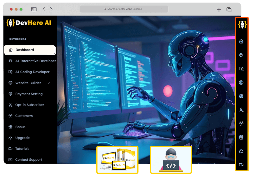Click the globe icon in right icon strip
Screen dimensions: 260x177
coord(241,82)
